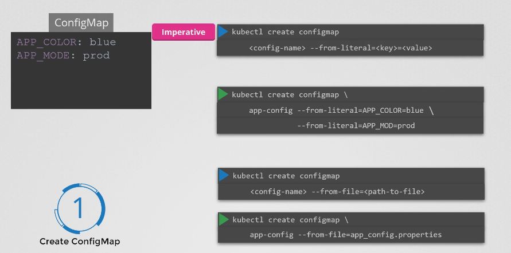Image resolution: width=511 pixels, height=253 pixels.
Task: Select the pink Imperative badge
Action: tap(184, 32)
